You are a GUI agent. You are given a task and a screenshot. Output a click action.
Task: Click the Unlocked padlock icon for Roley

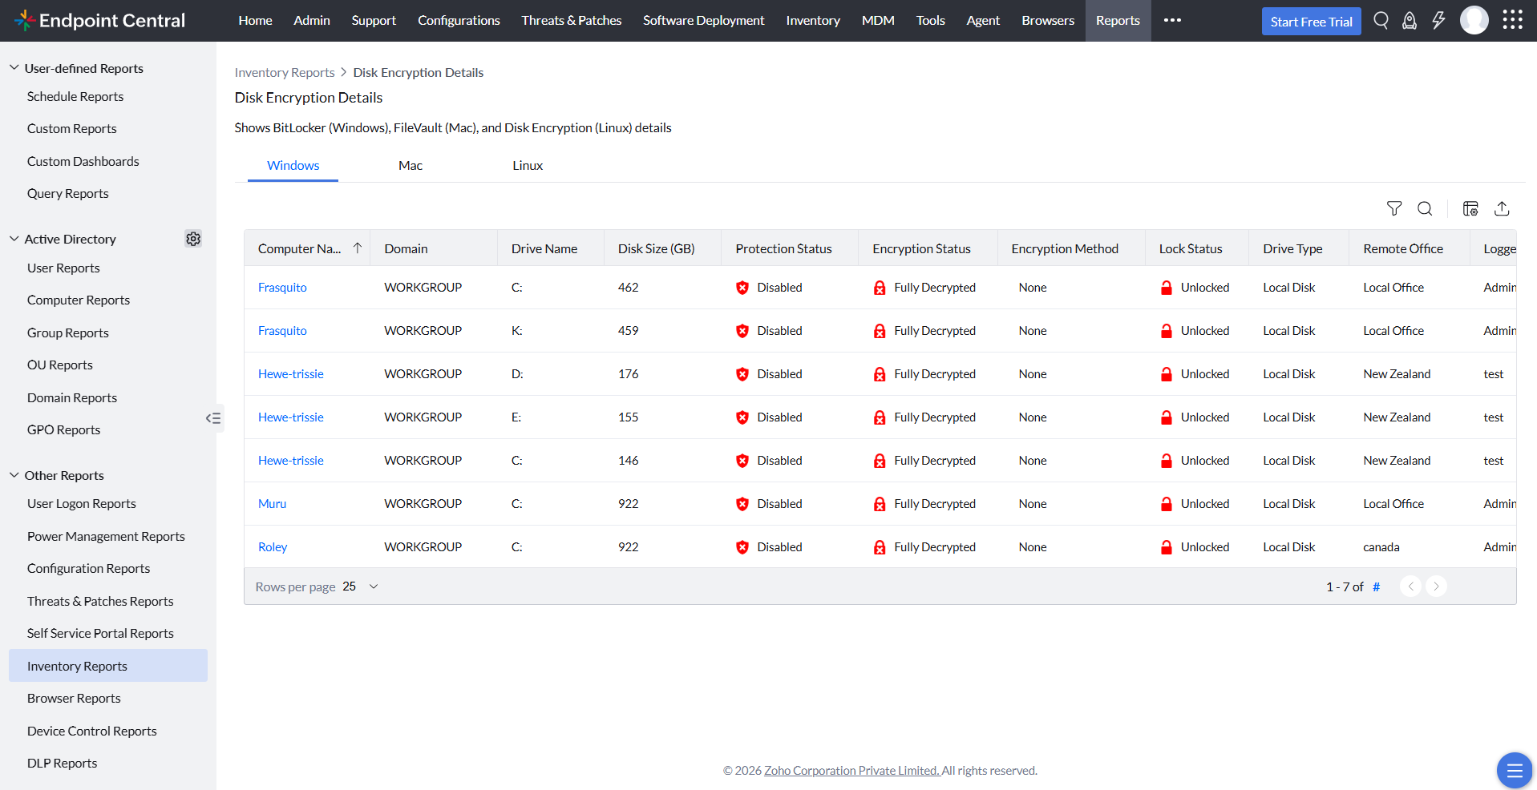pos(1167,547)
